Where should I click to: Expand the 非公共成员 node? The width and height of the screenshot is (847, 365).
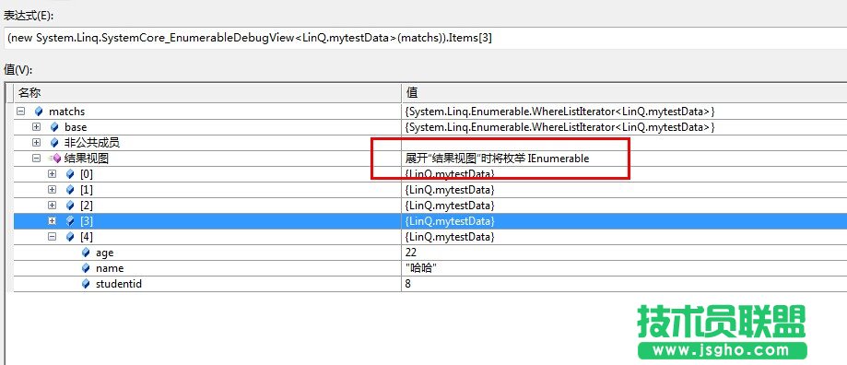[x=36, y=143]
